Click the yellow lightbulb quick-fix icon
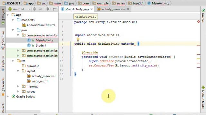The height and width of the screenshot is (115, 206). (x=78, y=39)
